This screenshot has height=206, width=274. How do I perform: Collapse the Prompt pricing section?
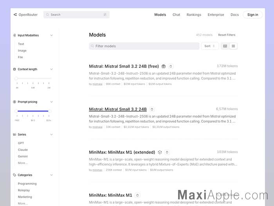coord(52,102)
